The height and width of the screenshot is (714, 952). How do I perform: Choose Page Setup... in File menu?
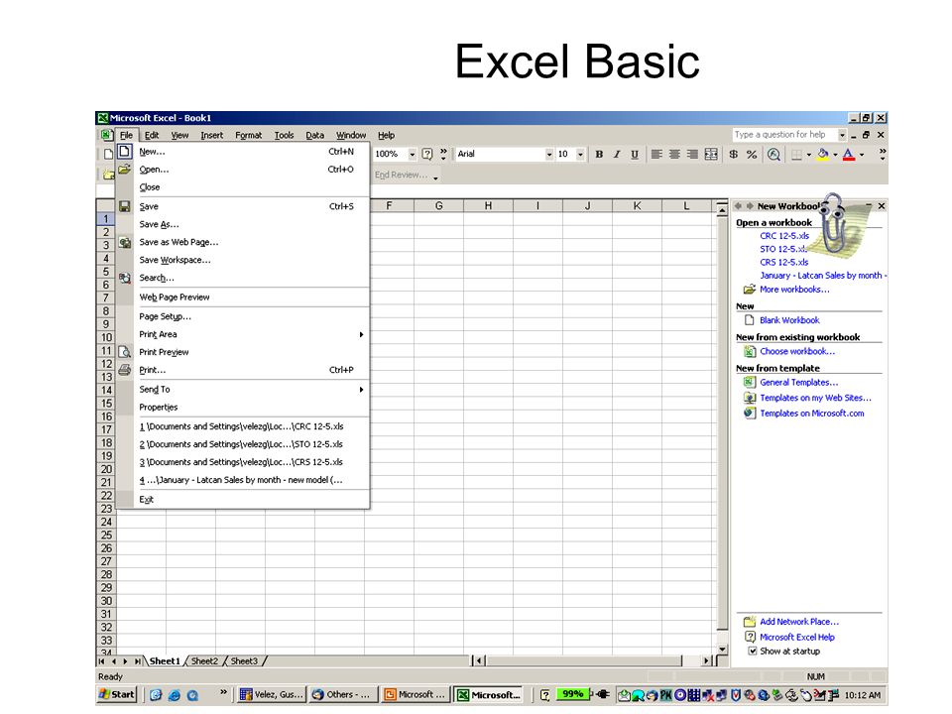pos(243,316)
